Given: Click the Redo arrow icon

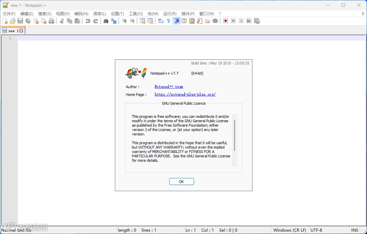Looking at the screenshot, I should pos(95,21).
